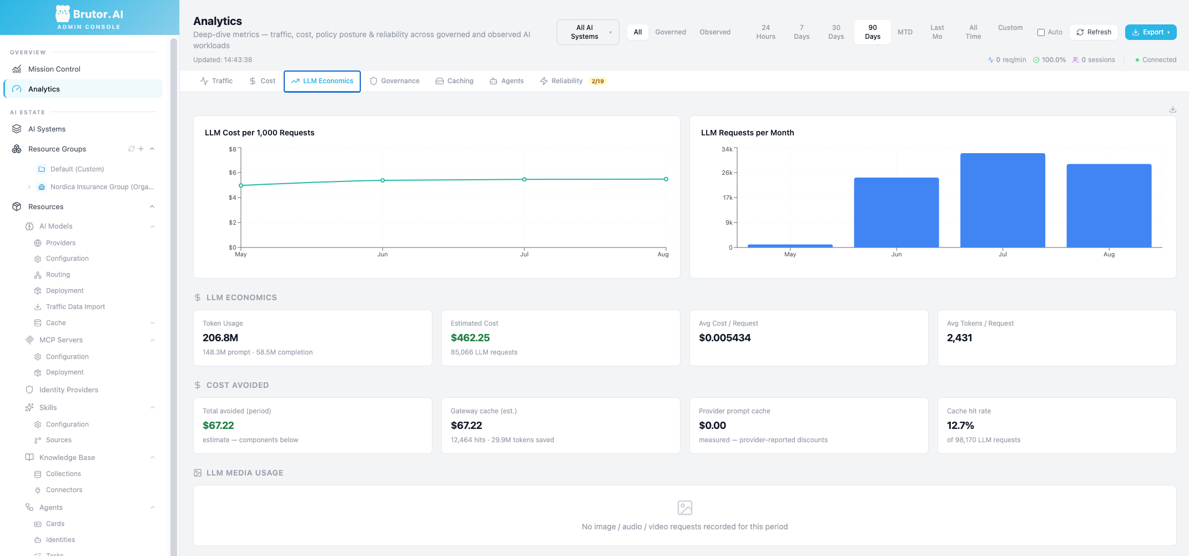Open Collections under Knowledge Base
This screenshot has height=556, width=1189.
tap(63, 474)
